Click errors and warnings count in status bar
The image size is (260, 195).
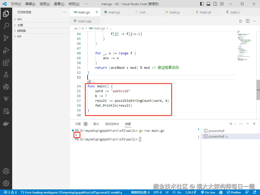(x=10, y=192)
